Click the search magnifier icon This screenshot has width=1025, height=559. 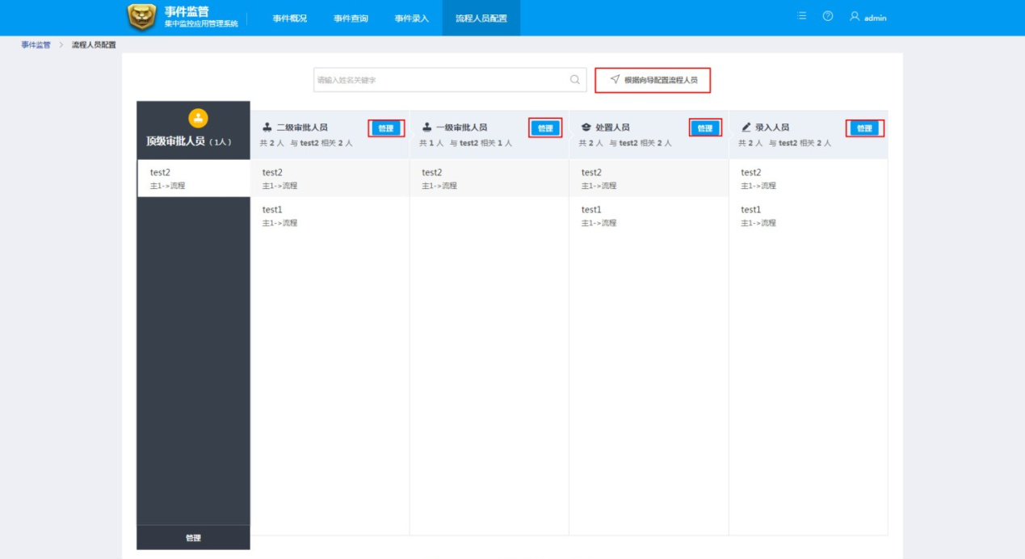click(575, 80)
